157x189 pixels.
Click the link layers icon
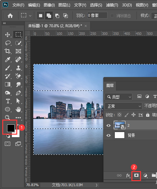coord(119,175)
